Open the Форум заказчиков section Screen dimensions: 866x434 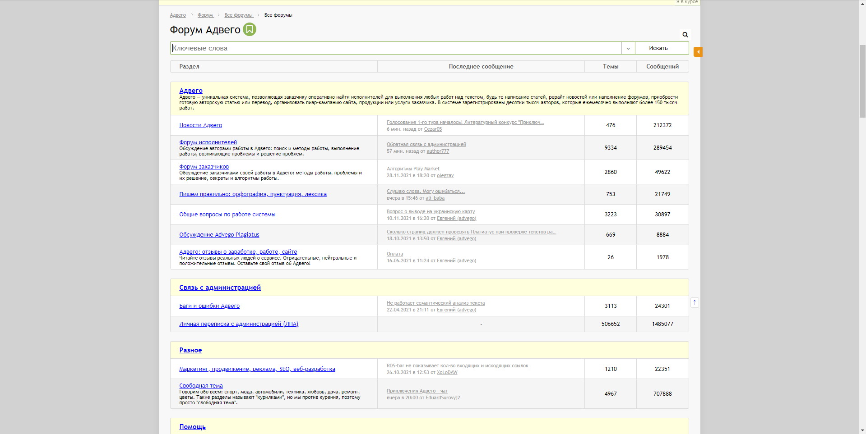pyautogui.click(x=204, y=167)
